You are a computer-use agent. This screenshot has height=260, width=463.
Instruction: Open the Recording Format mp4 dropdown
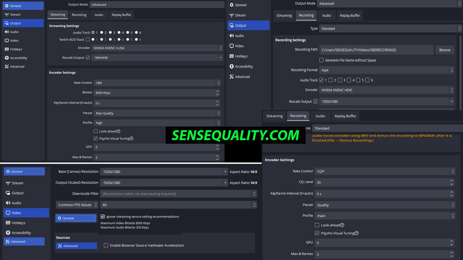coord(387,70)
